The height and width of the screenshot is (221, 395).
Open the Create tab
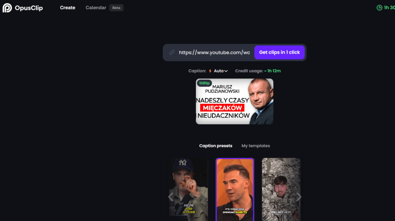pos(68,8)
